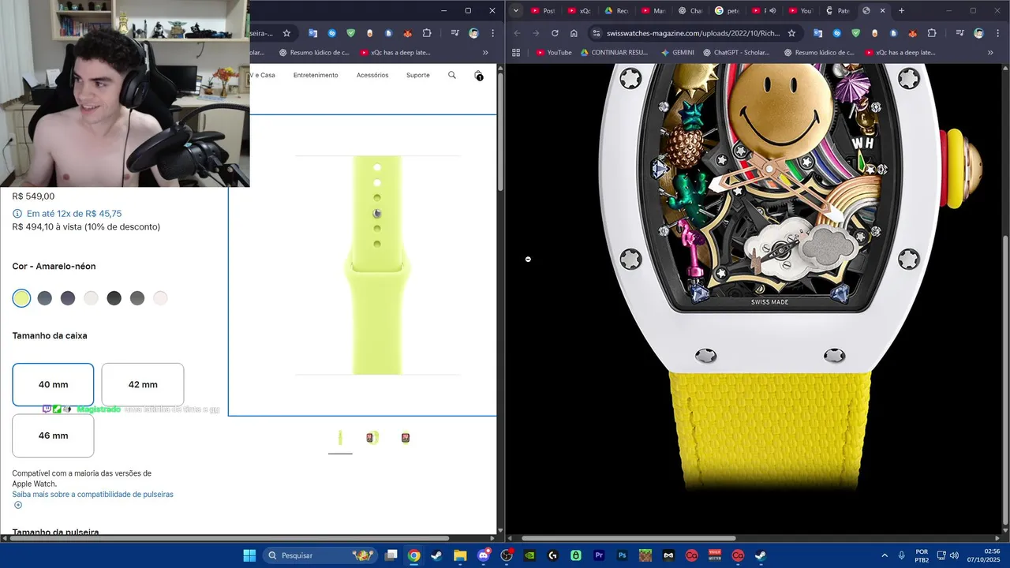The height and width of the screenshot is (568, 1010).
Task: Open AdGuard shield extension in left window
Action: pos(351,33)
